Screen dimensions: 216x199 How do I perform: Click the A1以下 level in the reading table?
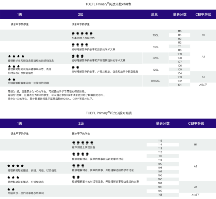(203, 85)
